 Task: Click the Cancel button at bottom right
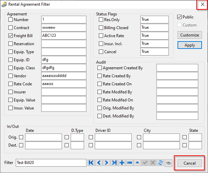coord(189,163)
